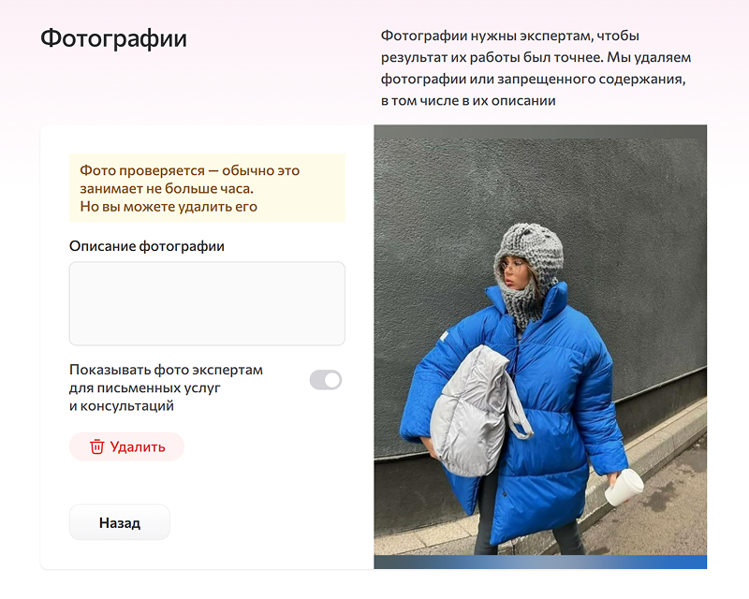The image size is (749, 599).
Task: Click the gray strip at photo's top edge
Action: [x=540, y=132]
